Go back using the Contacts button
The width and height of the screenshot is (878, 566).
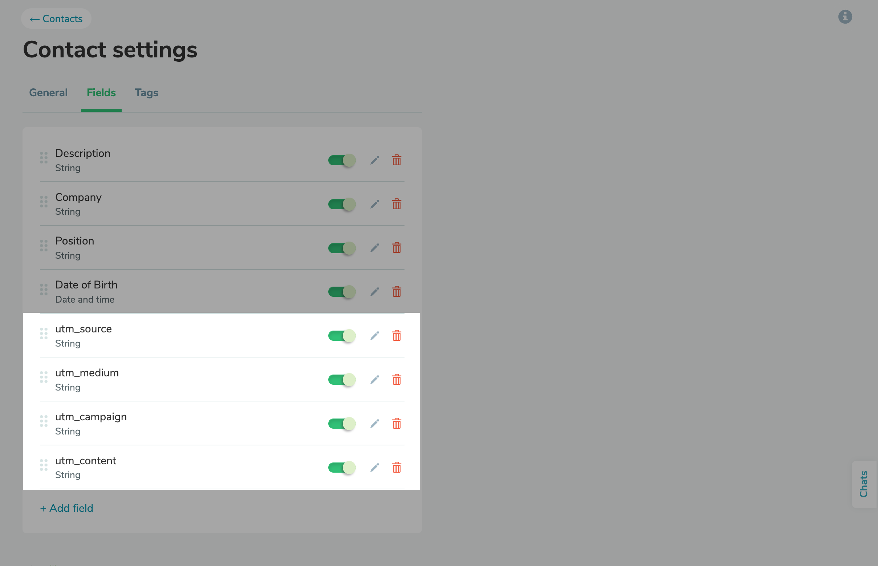(x=56, y=19)
